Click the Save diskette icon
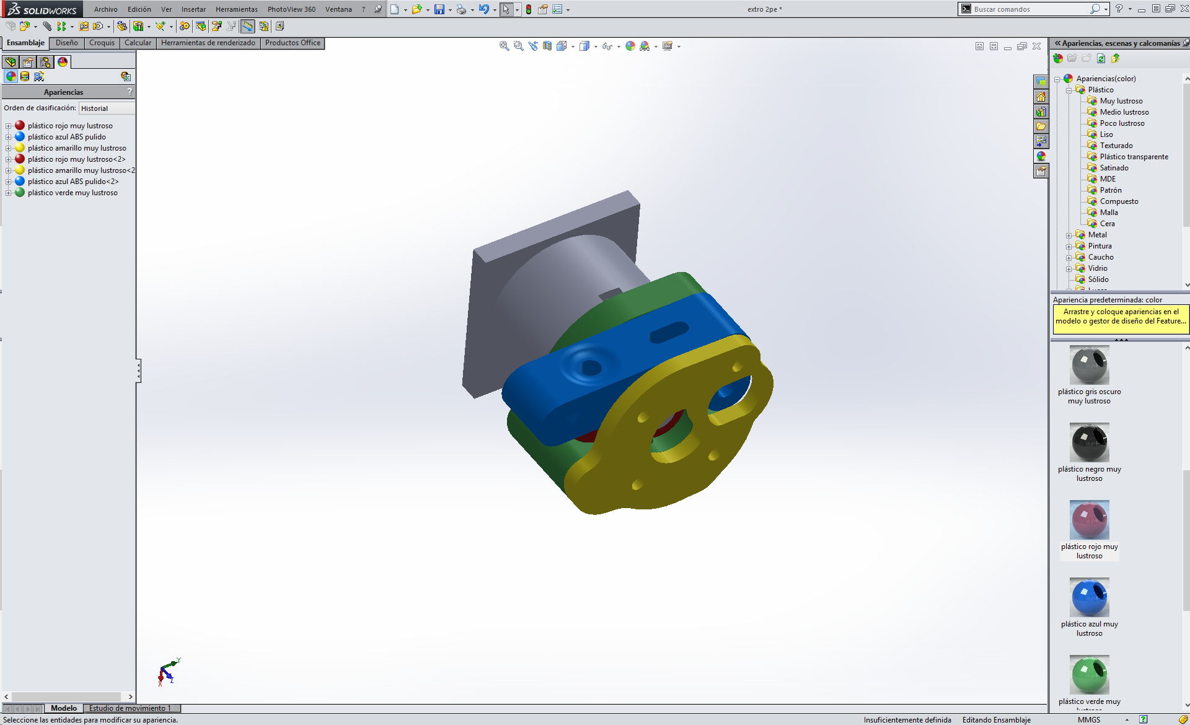Image resolution: width=1190 pixels, height=725 pixels. click(x=439, y=9)
